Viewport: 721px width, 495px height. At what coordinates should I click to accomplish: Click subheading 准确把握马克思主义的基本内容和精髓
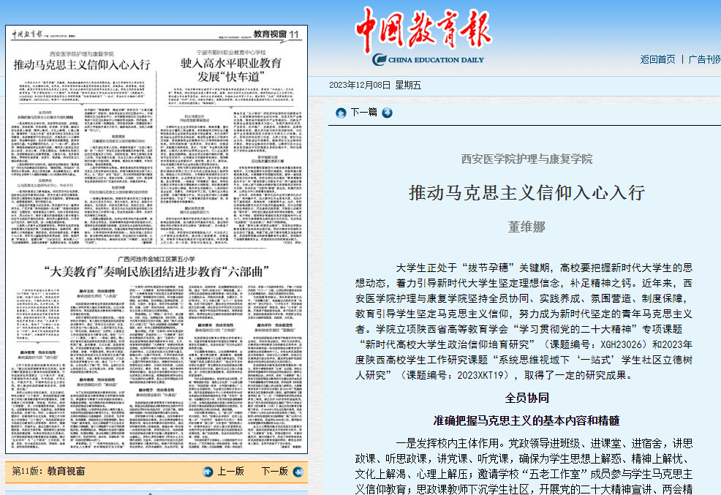pyautogui.click(x=526, y=420)
